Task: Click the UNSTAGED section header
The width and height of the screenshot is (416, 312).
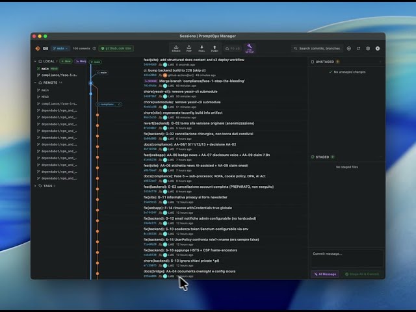Action: (x=346, y=62)
